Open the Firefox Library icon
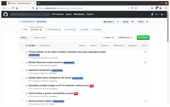The width and height of the screenshot is (170, 107). [152, 8]
